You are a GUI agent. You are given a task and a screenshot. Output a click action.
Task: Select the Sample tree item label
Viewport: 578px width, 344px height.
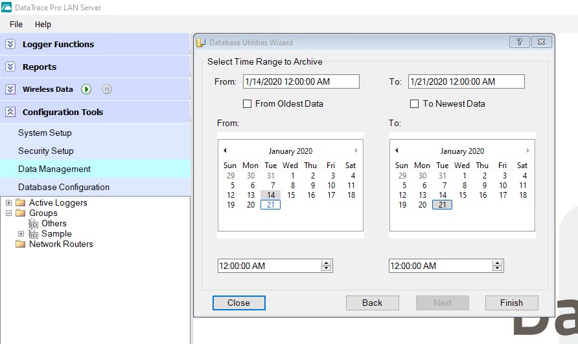coord(56,233)
